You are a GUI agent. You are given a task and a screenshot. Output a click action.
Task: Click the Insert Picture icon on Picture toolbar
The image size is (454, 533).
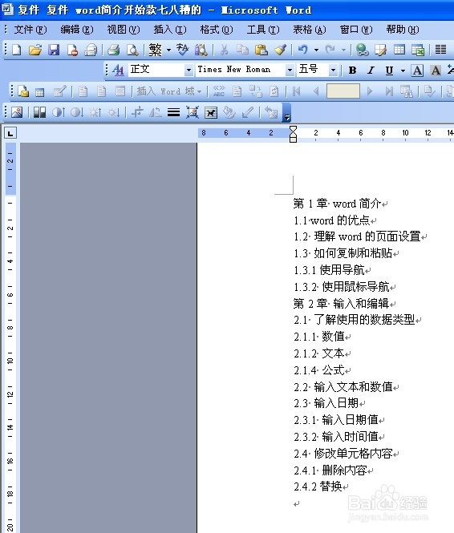[17, 112]
